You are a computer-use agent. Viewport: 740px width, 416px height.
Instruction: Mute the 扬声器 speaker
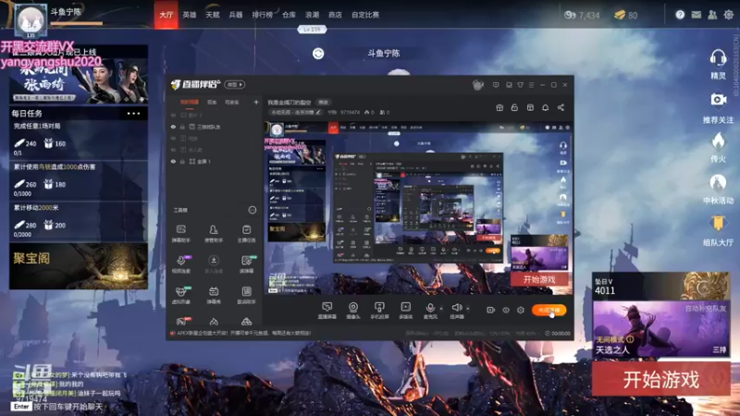456,311
